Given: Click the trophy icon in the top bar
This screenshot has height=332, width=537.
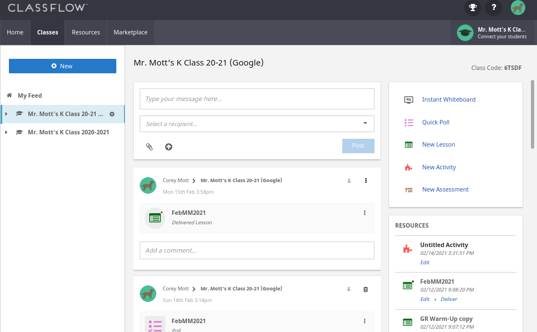Looking at the screenshot, I should tap(472, 8).
